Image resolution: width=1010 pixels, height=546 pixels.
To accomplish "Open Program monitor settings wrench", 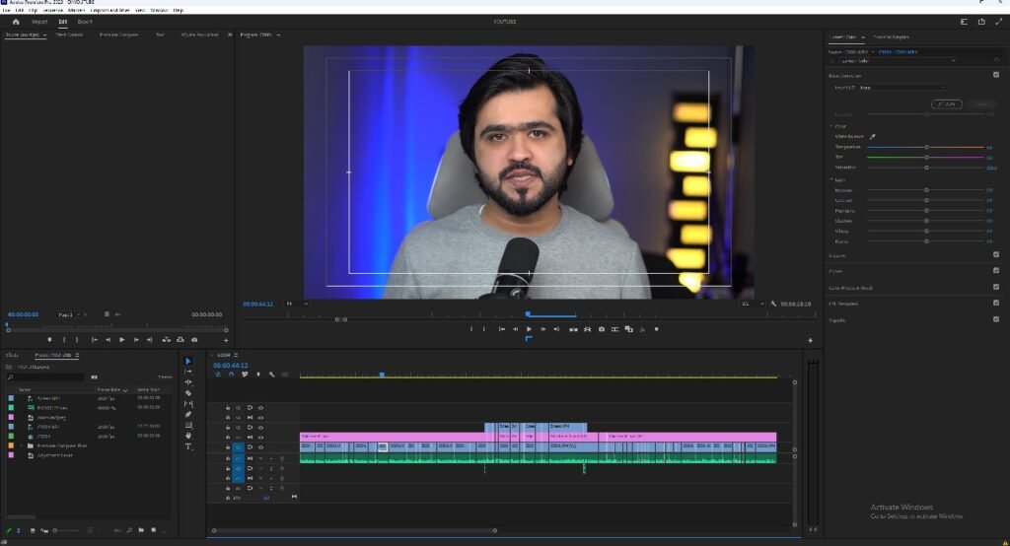I will 773,304.
